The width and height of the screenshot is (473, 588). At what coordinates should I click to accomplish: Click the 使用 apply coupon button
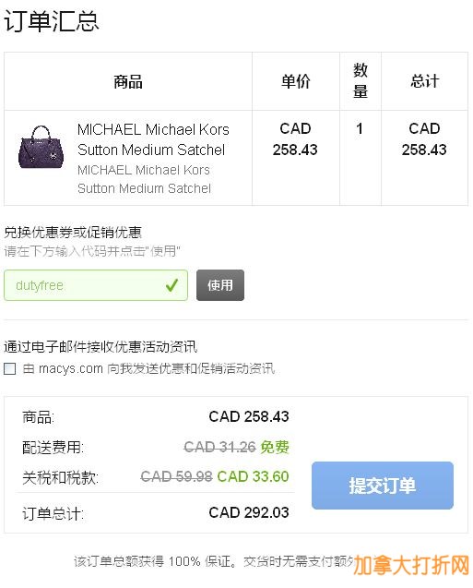220,285
